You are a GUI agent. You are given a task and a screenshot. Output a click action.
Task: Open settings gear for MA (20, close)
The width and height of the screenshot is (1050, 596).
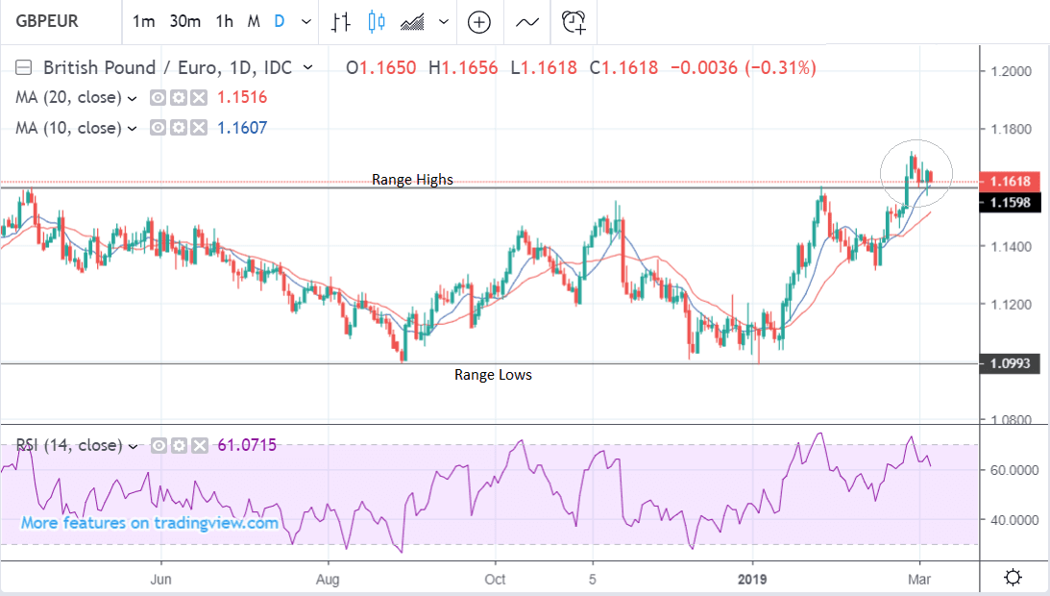tap(179, 97)
